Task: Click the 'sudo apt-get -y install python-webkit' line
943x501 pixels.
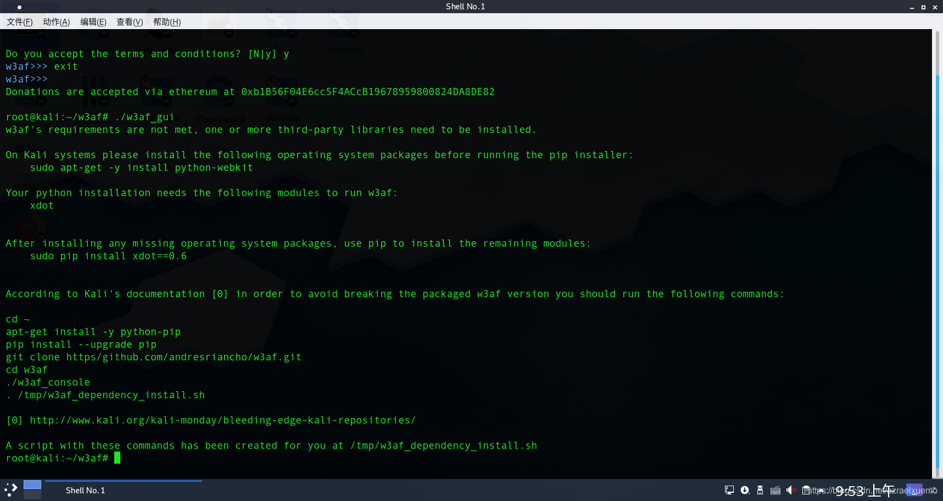Action: (x=142, y=168)
